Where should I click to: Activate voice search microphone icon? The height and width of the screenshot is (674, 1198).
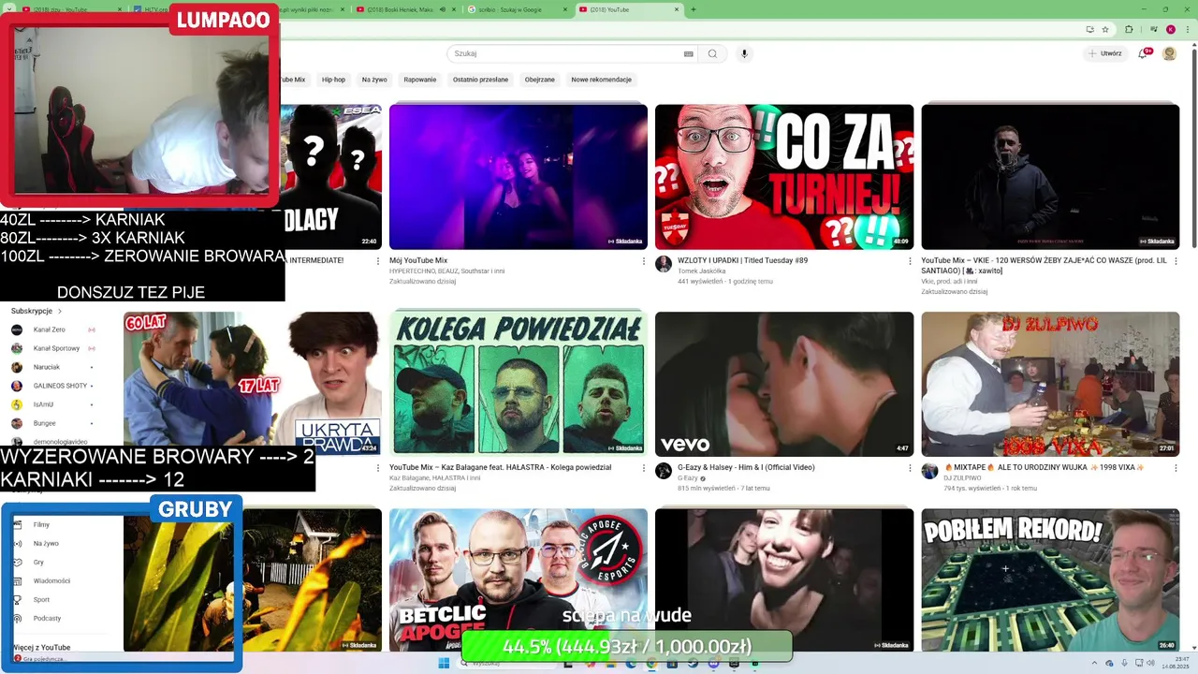[x=744, y=53]
